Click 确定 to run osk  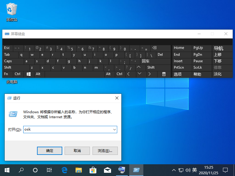(49, 150)
